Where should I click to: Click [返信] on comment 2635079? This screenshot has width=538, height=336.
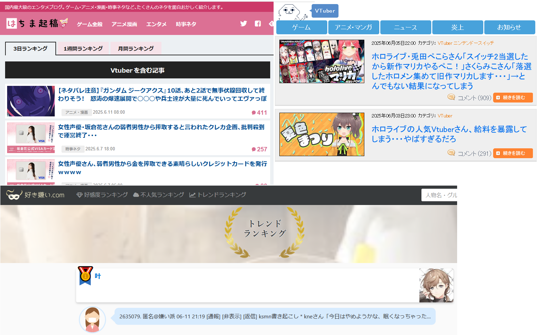point(250,316)
